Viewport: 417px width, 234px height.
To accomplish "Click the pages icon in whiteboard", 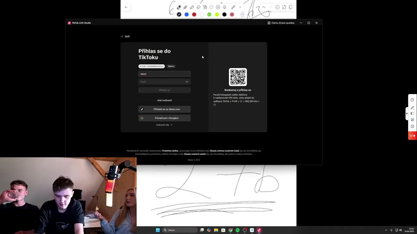I will coord(291,7).
